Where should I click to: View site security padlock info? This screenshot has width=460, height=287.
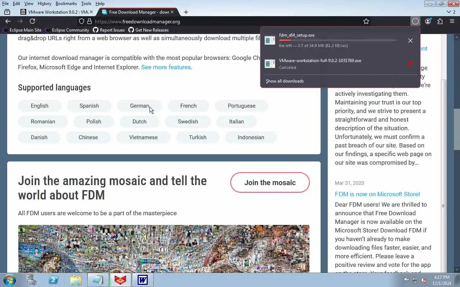tap(89, 22)
